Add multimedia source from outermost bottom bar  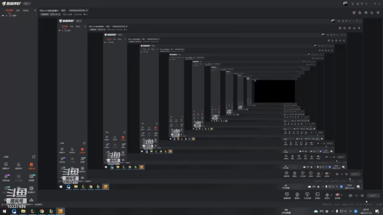click(317, 195)
